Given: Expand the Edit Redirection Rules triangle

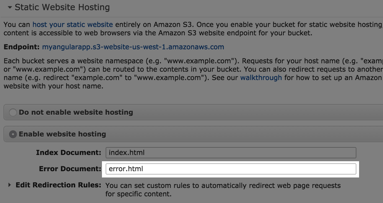Looking at the screenshot, I should (10, 185).
